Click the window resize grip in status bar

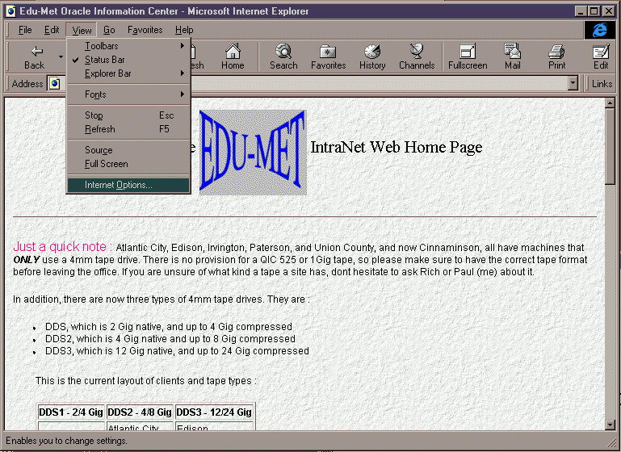pyautogui.click(x=611, y=445)
